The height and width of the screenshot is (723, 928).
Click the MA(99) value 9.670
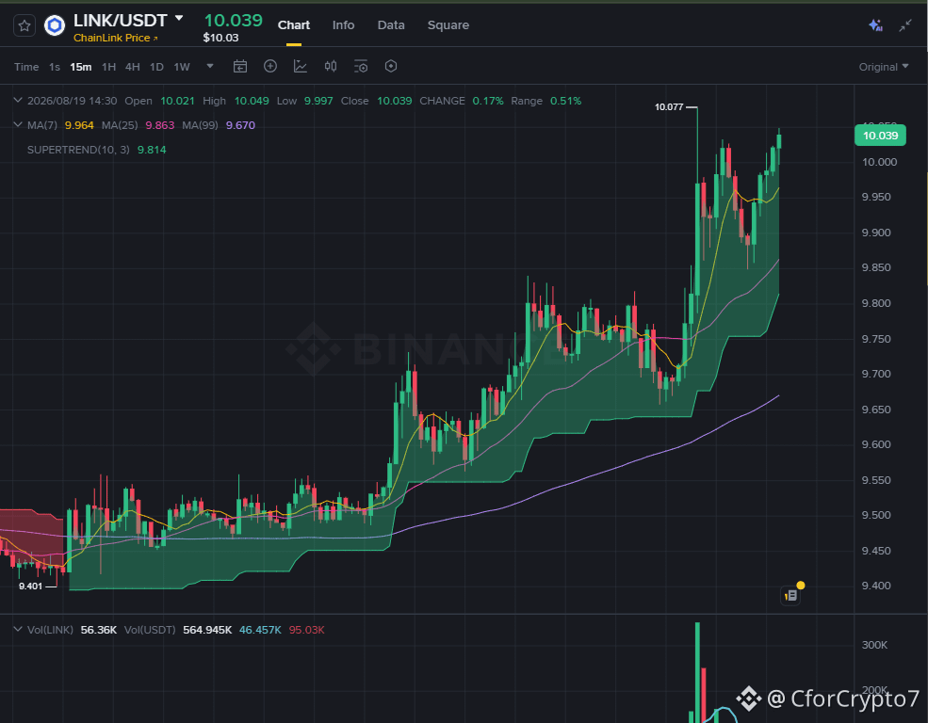(240, 125)
